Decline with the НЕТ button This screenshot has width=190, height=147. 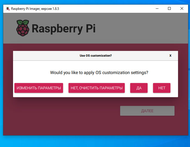pyautogui.click(x=162, y=88)
